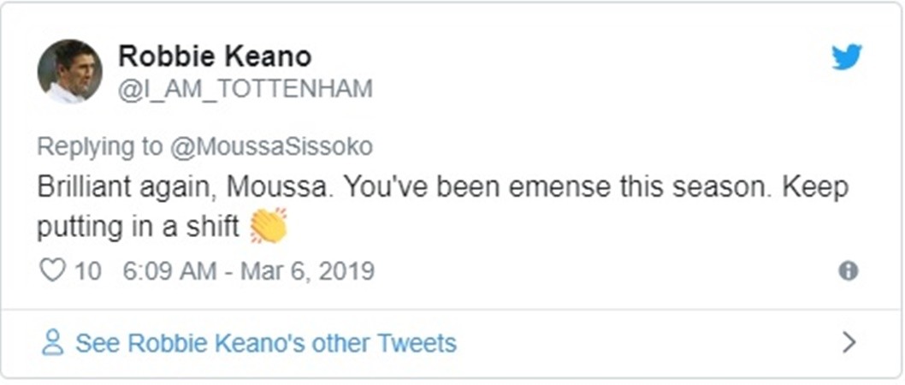This screenshot has height=385, width=905.
Task: Click the Mar 6, 2019 date
Action: click(306, 271)
